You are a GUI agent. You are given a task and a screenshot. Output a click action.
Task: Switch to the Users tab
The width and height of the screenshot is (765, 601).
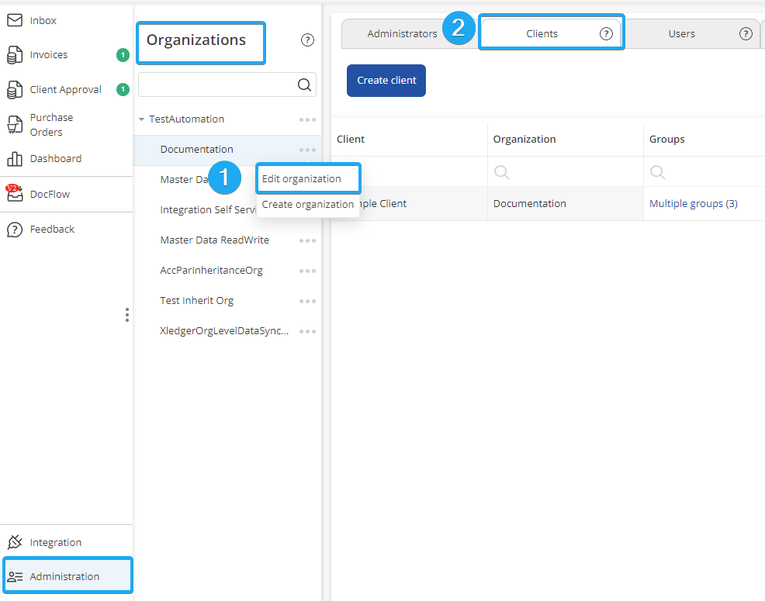click(x=681, y=34)
